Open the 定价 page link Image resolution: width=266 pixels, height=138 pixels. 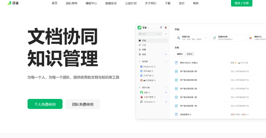click(x=182, y=3)
